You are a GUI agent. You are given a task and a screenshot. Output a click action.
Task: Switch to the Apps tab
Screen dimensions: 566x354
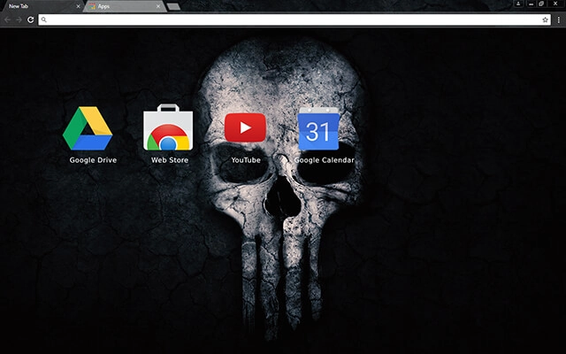click(x=125, y=6)
